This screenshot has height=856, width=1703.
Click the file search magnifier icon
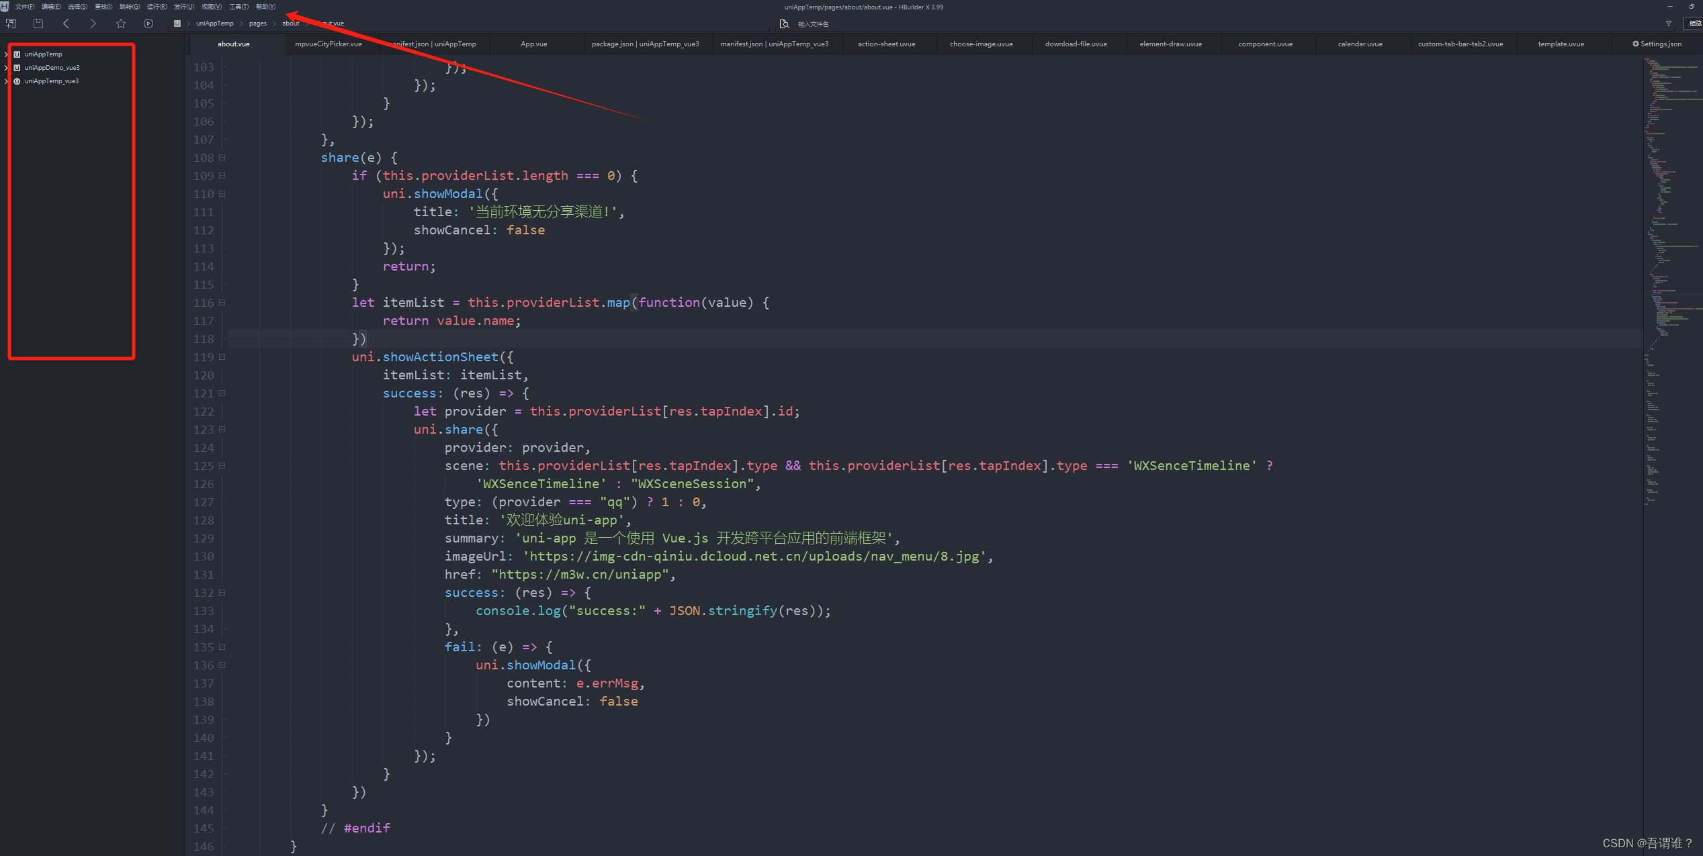(x=784, y=24)
